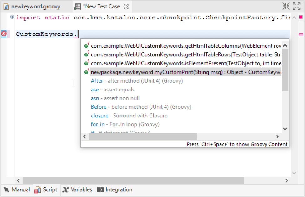305x197 pixels.
Task: Pick the 'Before - before method' template
Action: [x=141, y=107]
